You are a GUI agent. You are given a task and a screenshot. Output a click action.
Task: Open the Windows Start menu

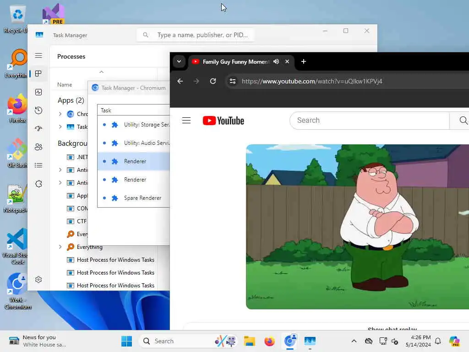pyautogui.click(x=126, y=341)
